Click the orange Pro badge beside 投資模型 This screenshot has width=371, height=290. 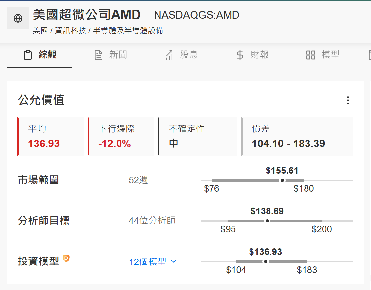point(66,259)
